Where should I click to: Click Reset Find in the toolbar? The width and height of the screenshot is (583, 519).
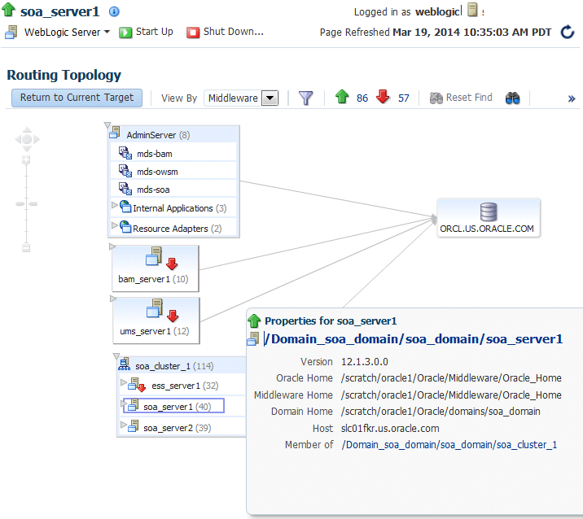[x=461, y=98]
